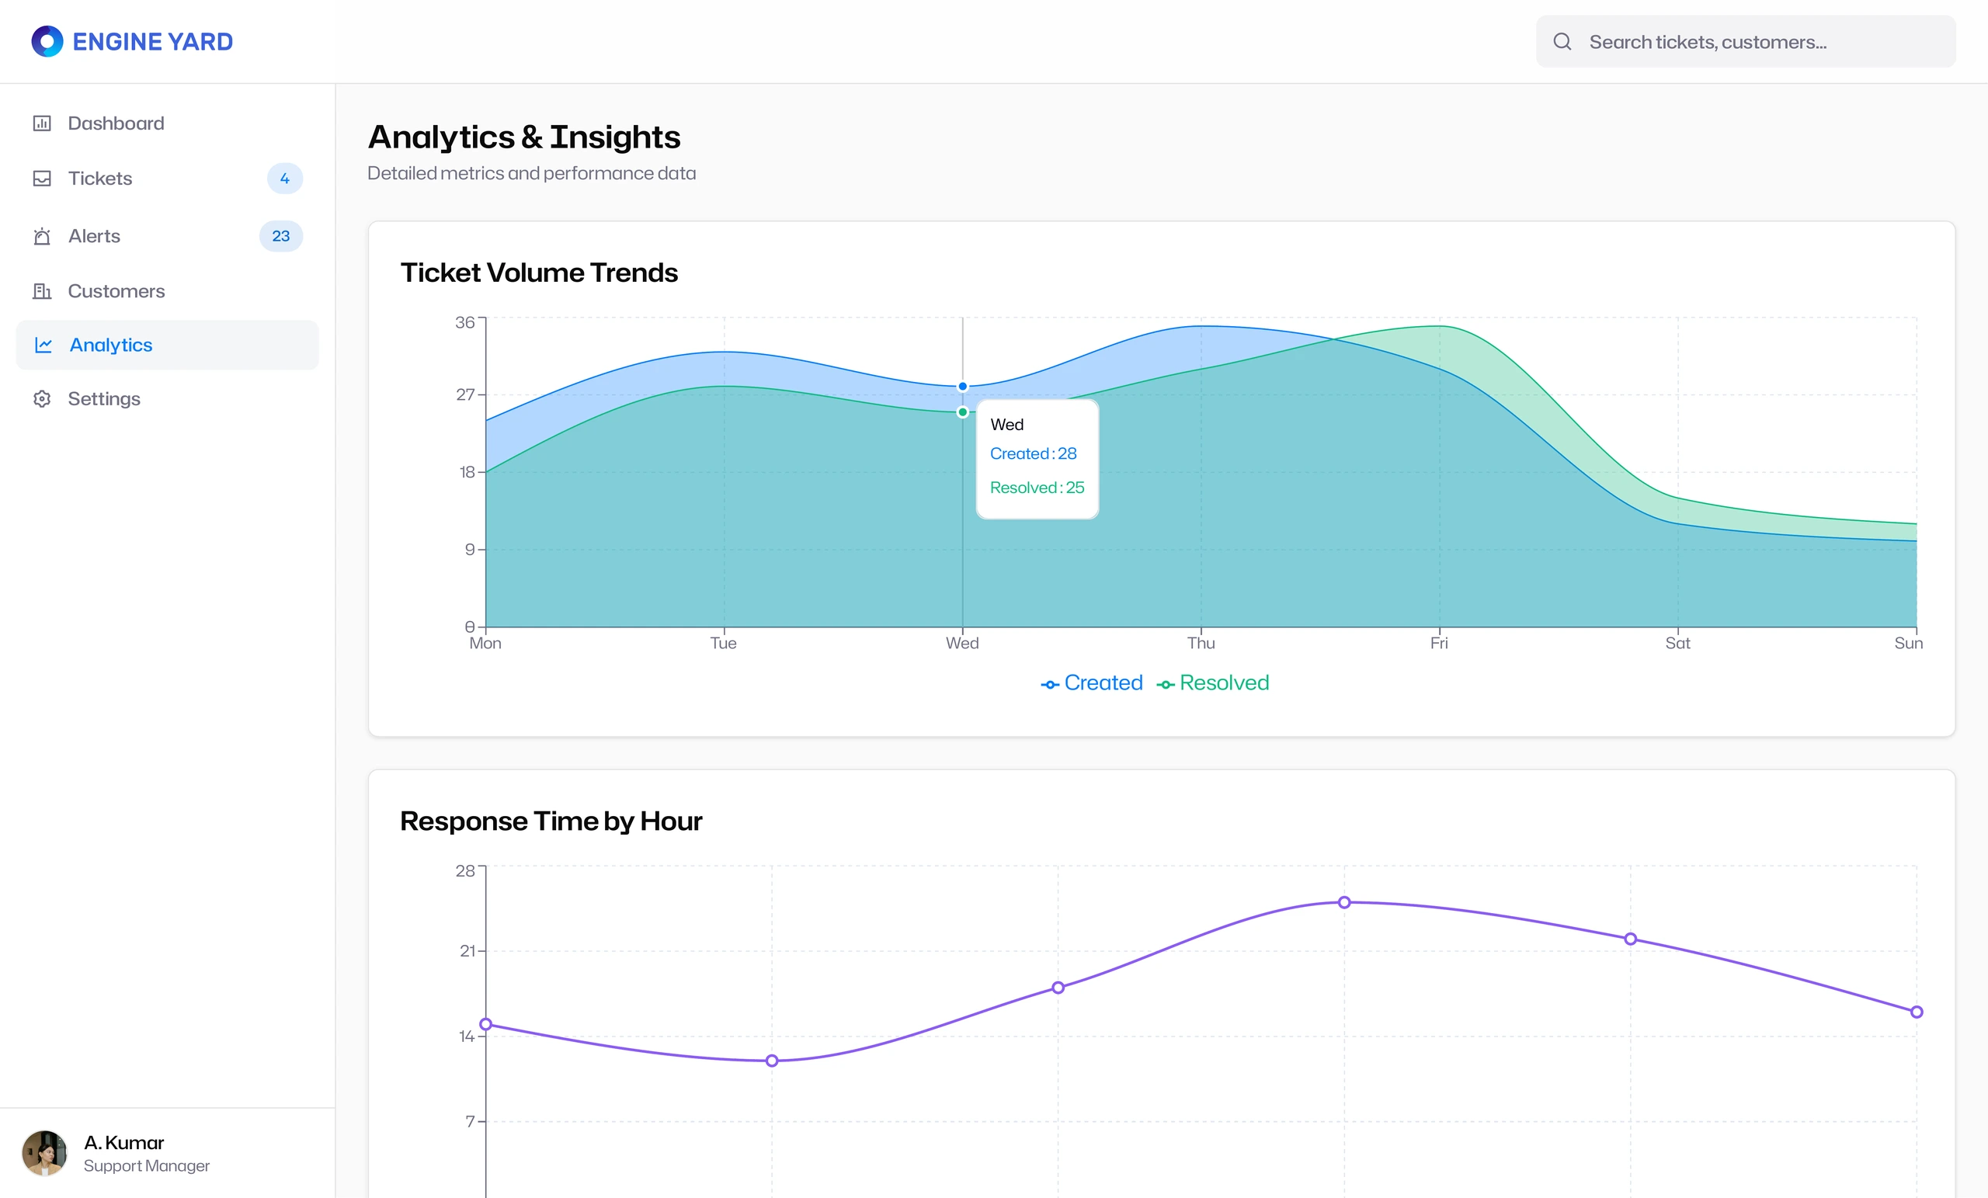Select the Tickets count badge showing 4
Image resolution: width=1988 pixels, height=1198 pixels.
[x=285, y=179]
